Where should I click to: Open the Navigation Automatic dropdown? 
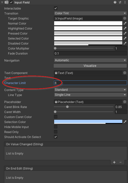click(90, 60)
